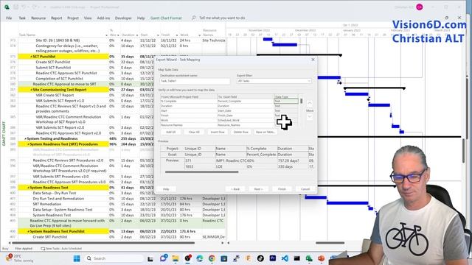This screenshot has width=472, height=265.
Task: Open Visual Studio Code from the taskbar
Action: click(285, 258)
